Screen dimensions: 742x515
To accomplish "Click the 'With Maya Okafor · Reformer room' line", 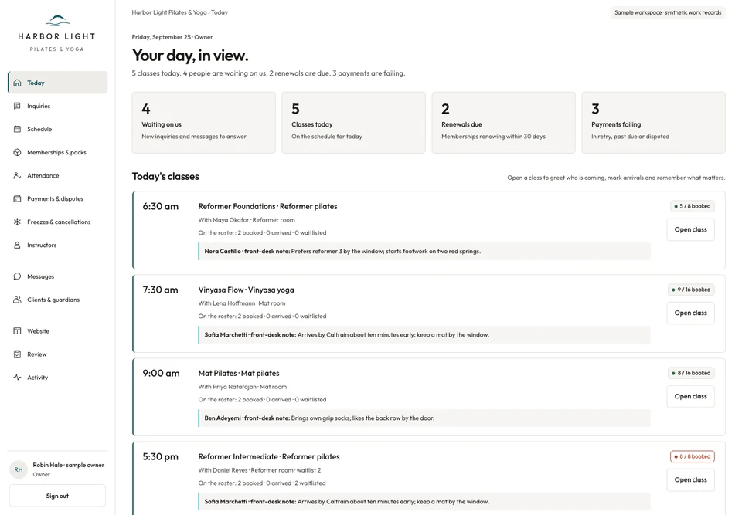I will [247, 220].
